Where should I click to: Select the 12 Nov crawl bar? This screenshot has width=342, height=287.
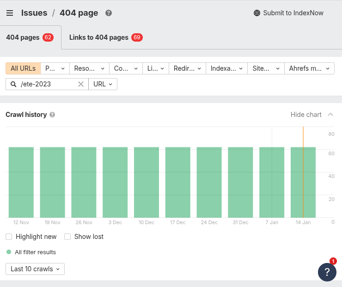point(21,182)
